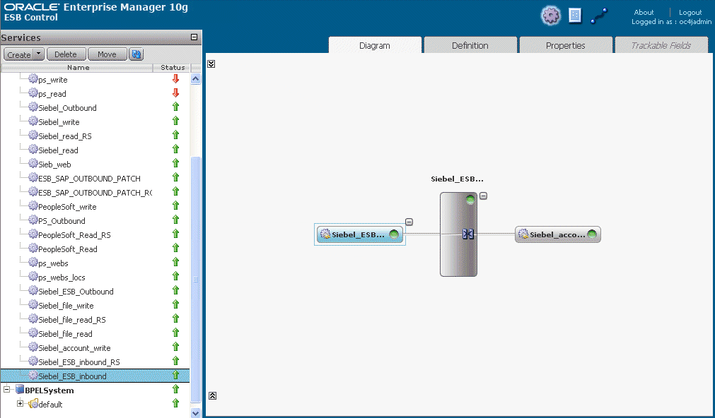Image resolution: width=715 pixels, height=418 pixels.
Task: Click green up status arrow for Siebel_Outbound
Action: tap(175, 107)
